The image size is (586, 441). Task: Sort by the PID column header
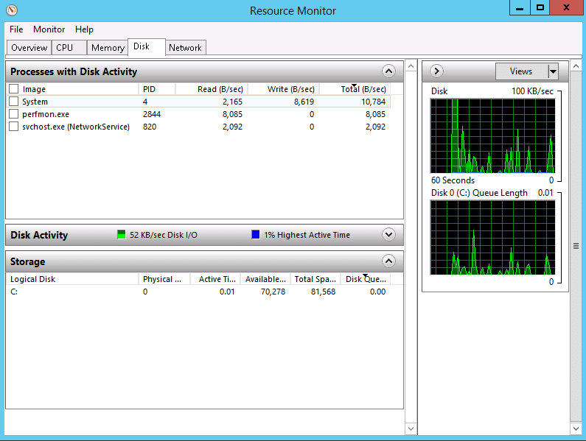point(157,89)
